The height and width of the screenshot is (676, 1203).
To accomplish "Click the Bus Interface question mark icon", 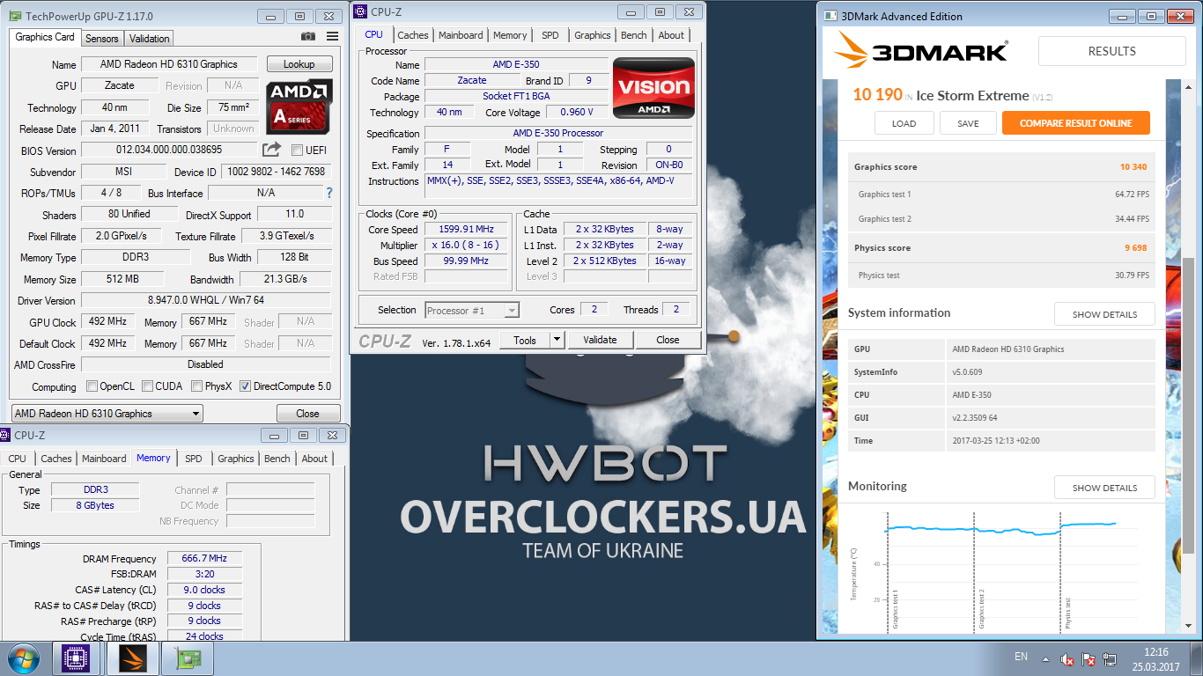I will click(x=329, y=193).
